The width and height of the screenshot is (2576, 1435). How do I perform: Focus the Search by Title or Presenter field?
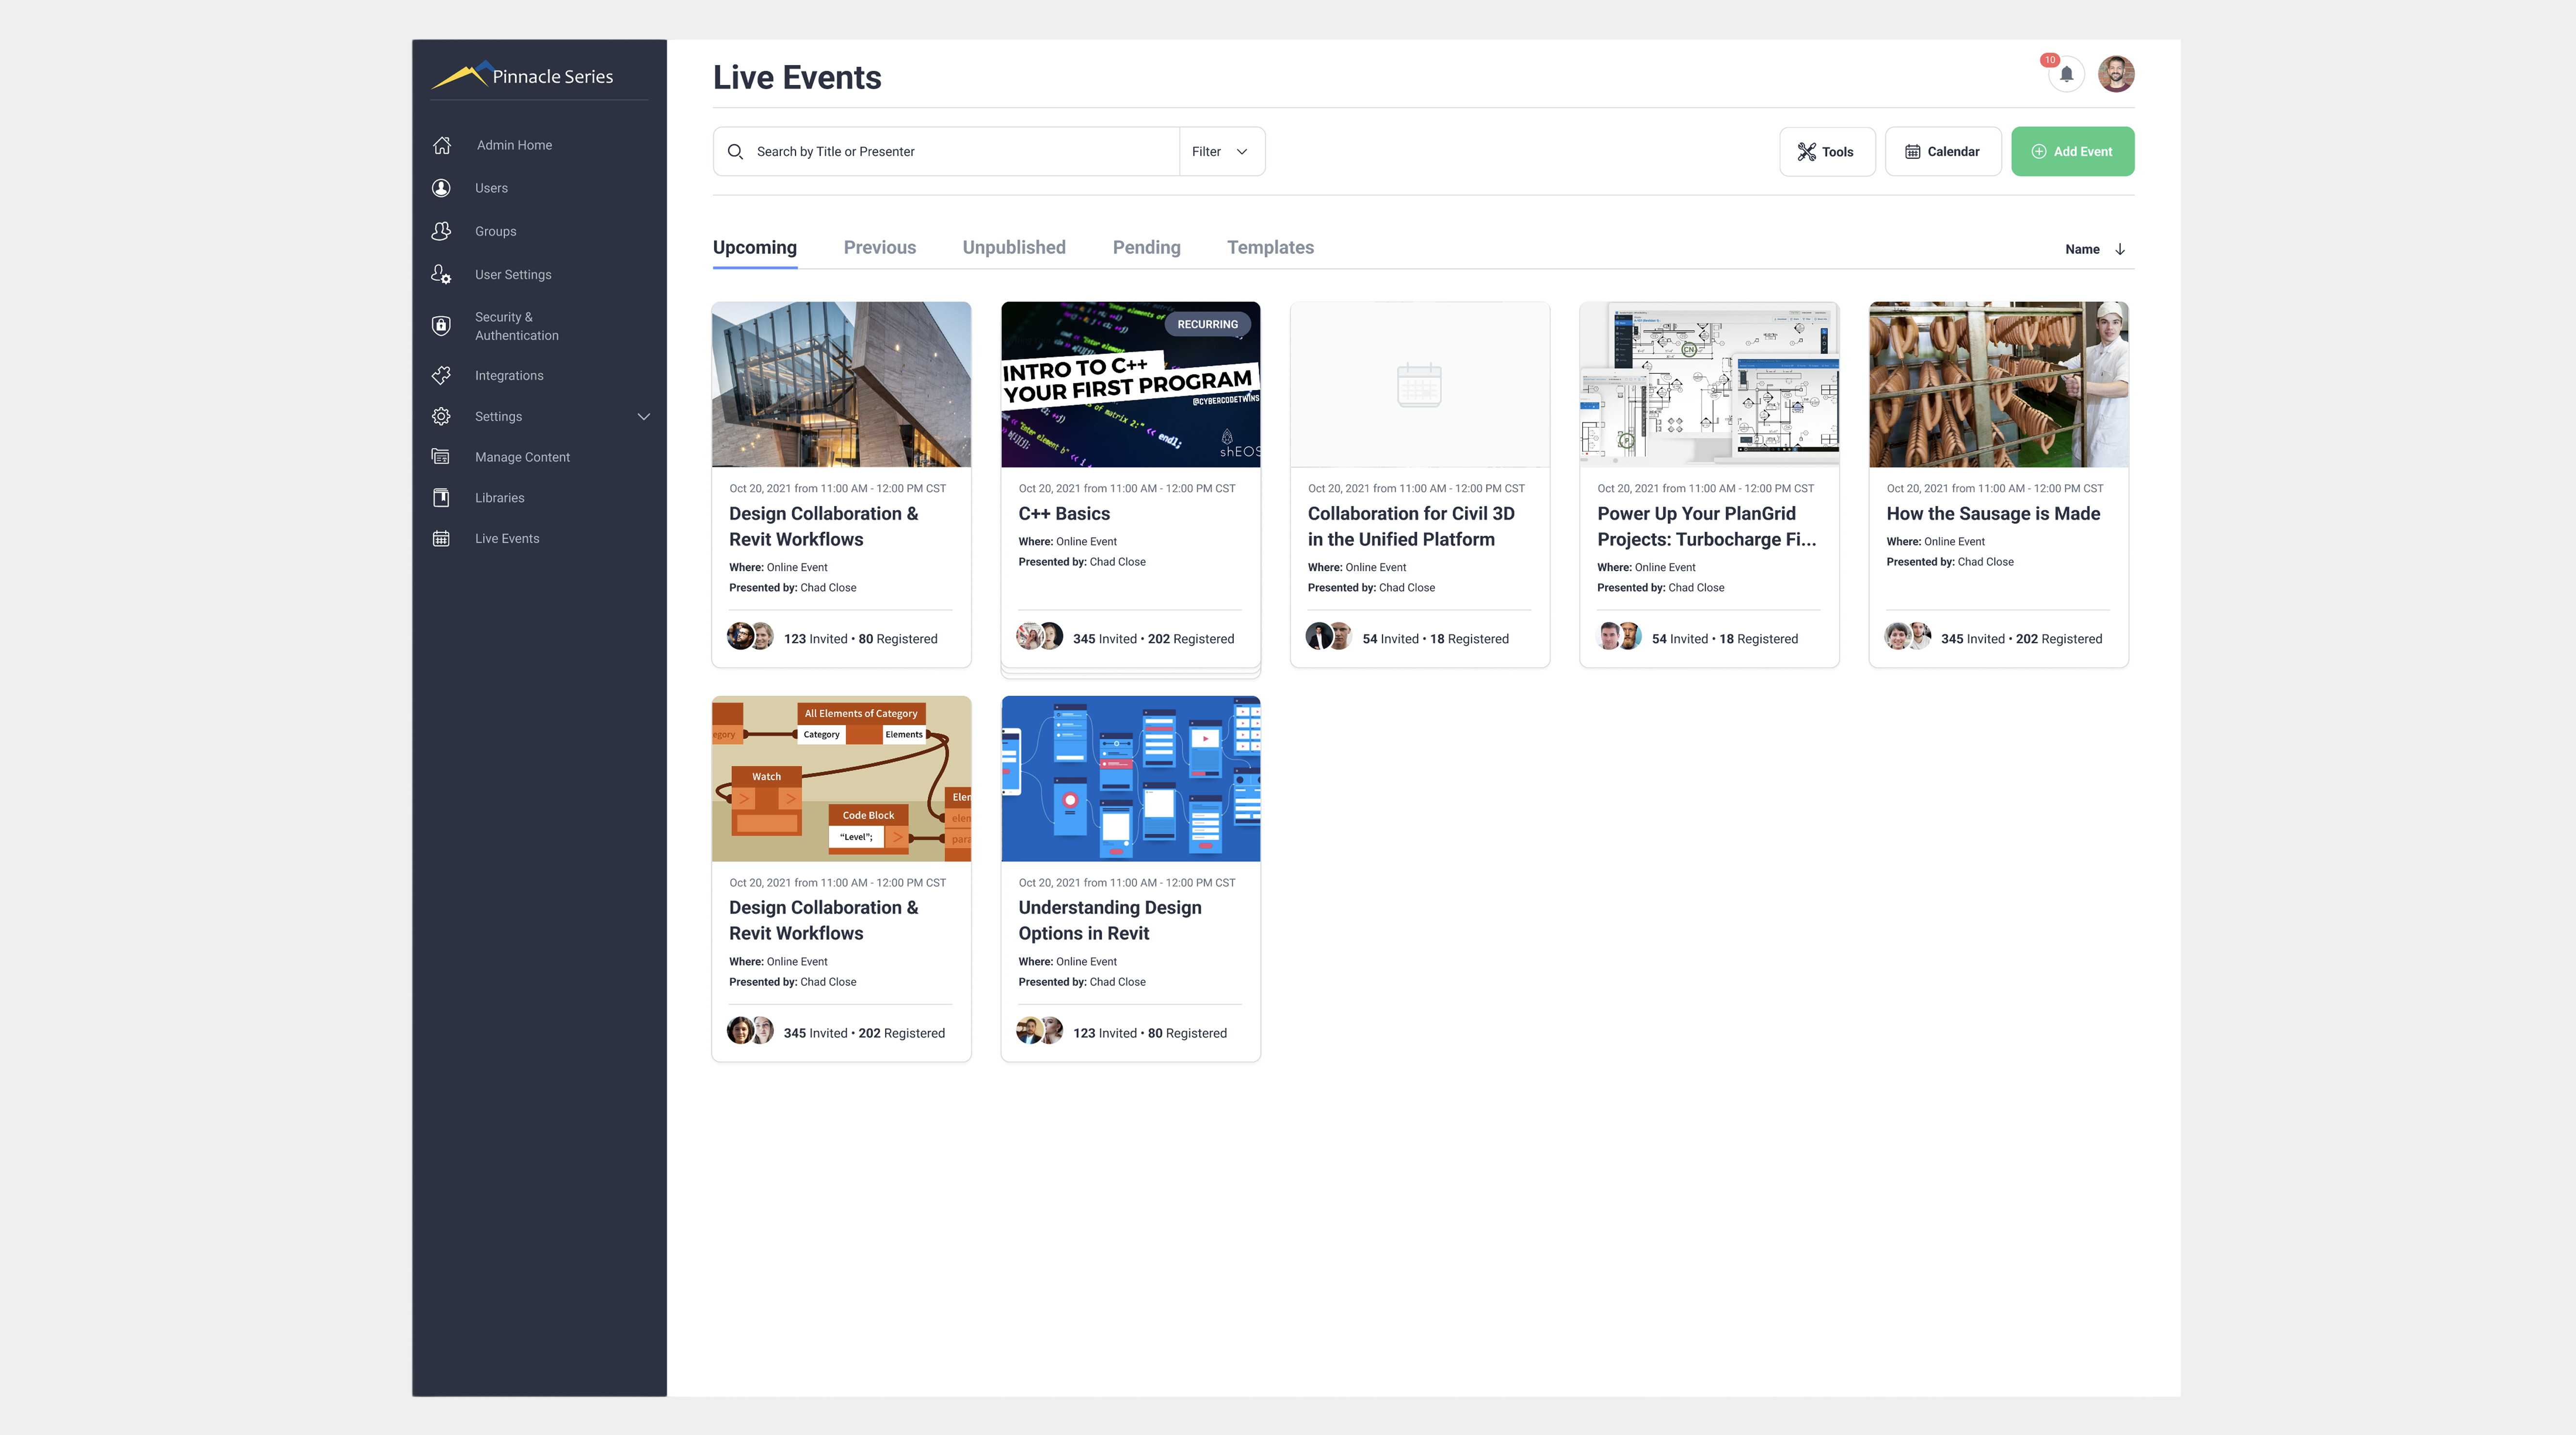tap(946, 152)
